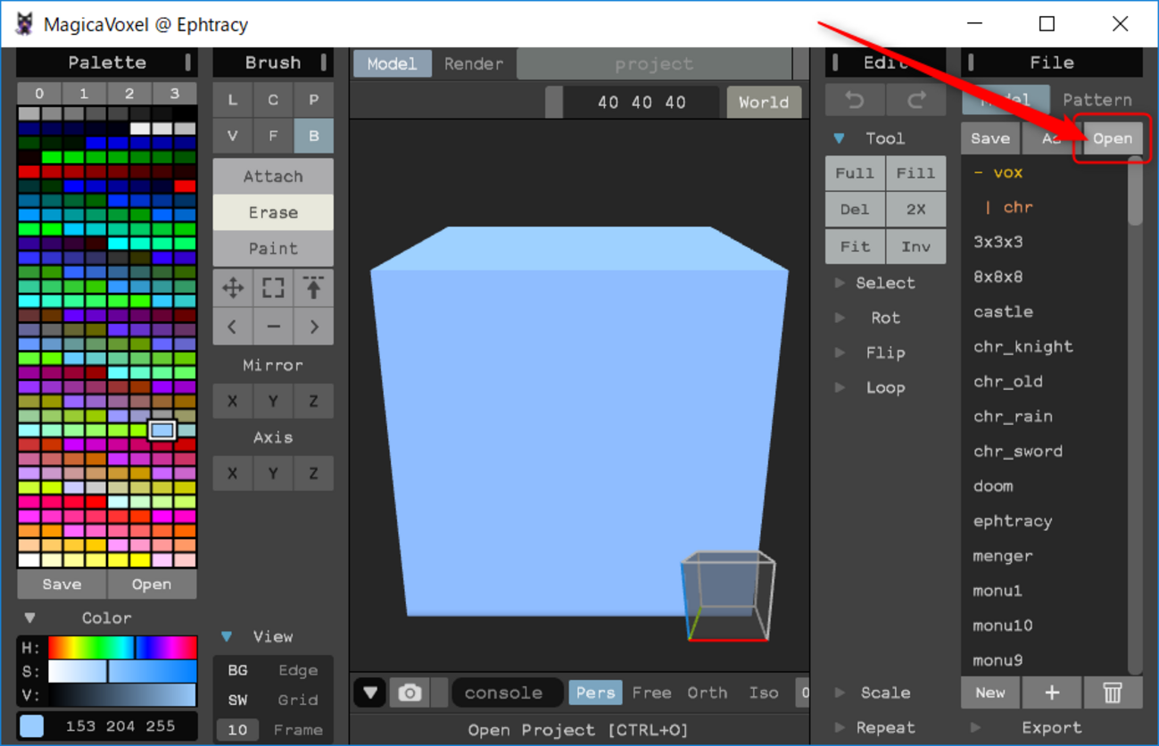Open the down-triangle menu beside the camera

[370, 692]
